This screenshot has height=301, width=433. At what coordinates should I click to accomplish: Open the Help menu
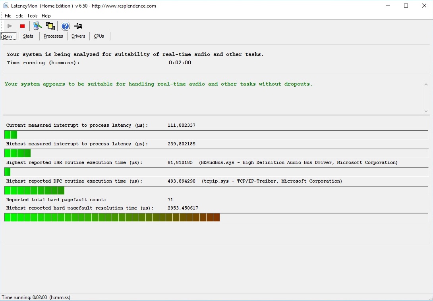click(x=46, y=16)
